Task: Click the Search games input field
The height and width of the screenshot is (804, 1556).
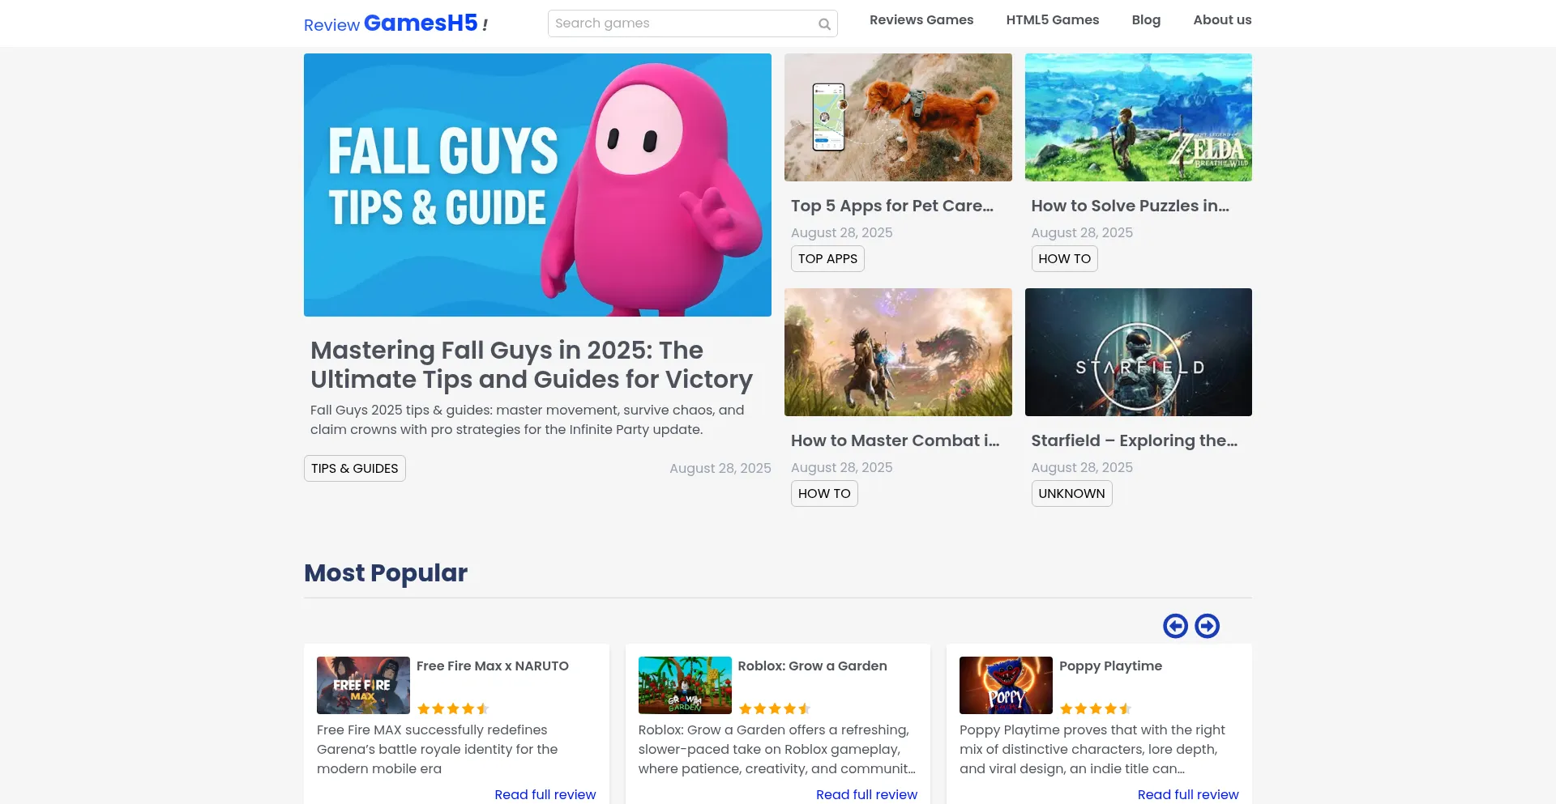Action: (x=692, y=23)
